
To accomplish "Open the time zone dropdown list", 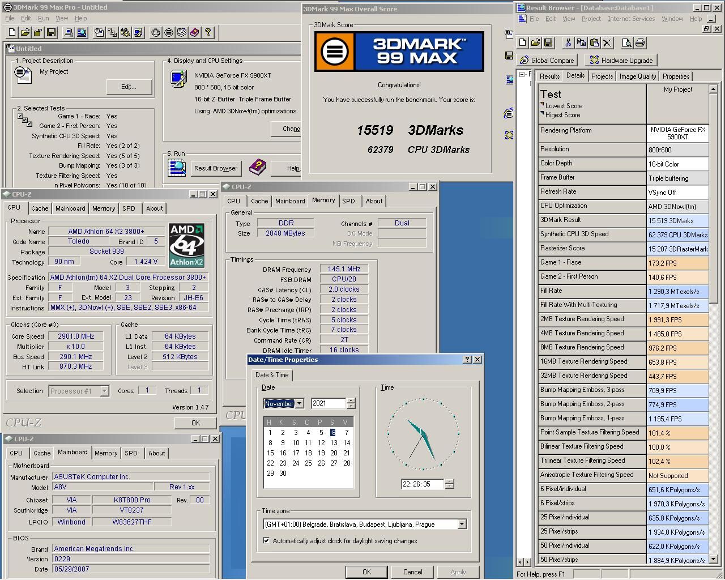I will (x=462, y=524).
